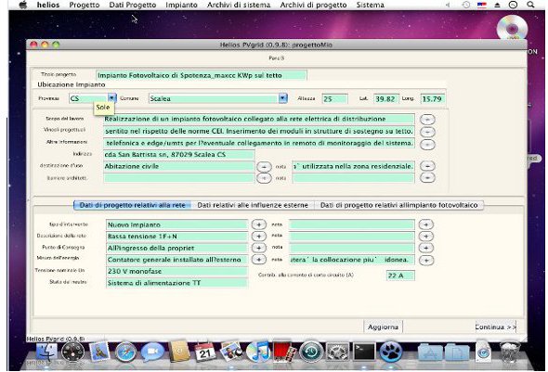Open the Archivi di sistema menu

click(x=239, y=5)
